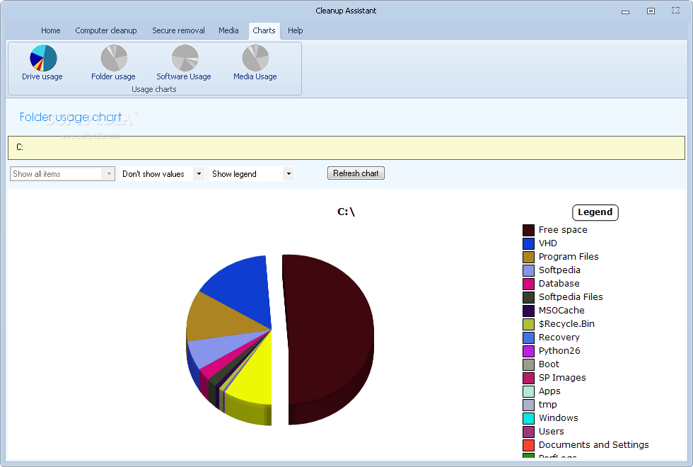Viewport: 693px width, 467px height.
Task: Click the Apps legend color swatch
Action: 529,391
